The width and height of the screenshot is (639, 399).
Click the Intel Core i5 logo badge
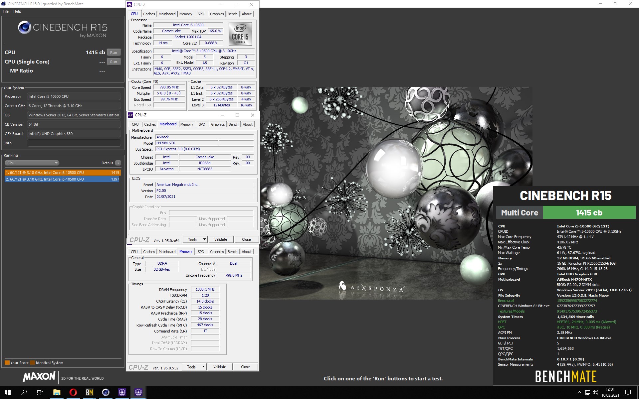pyautogui.click(x=240, y=34)
